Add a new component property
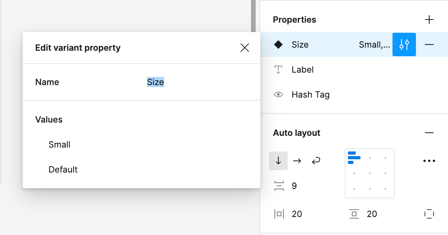Viewport: 448px width, 235px height. click(429, 19)
